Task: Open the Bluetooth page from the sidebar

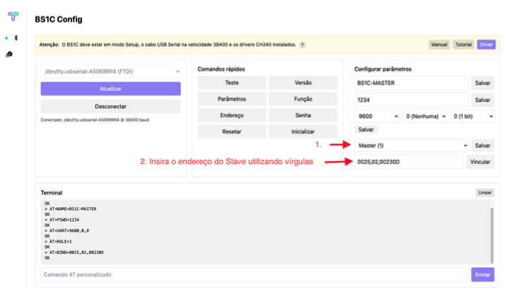Action: click(17, 38)
